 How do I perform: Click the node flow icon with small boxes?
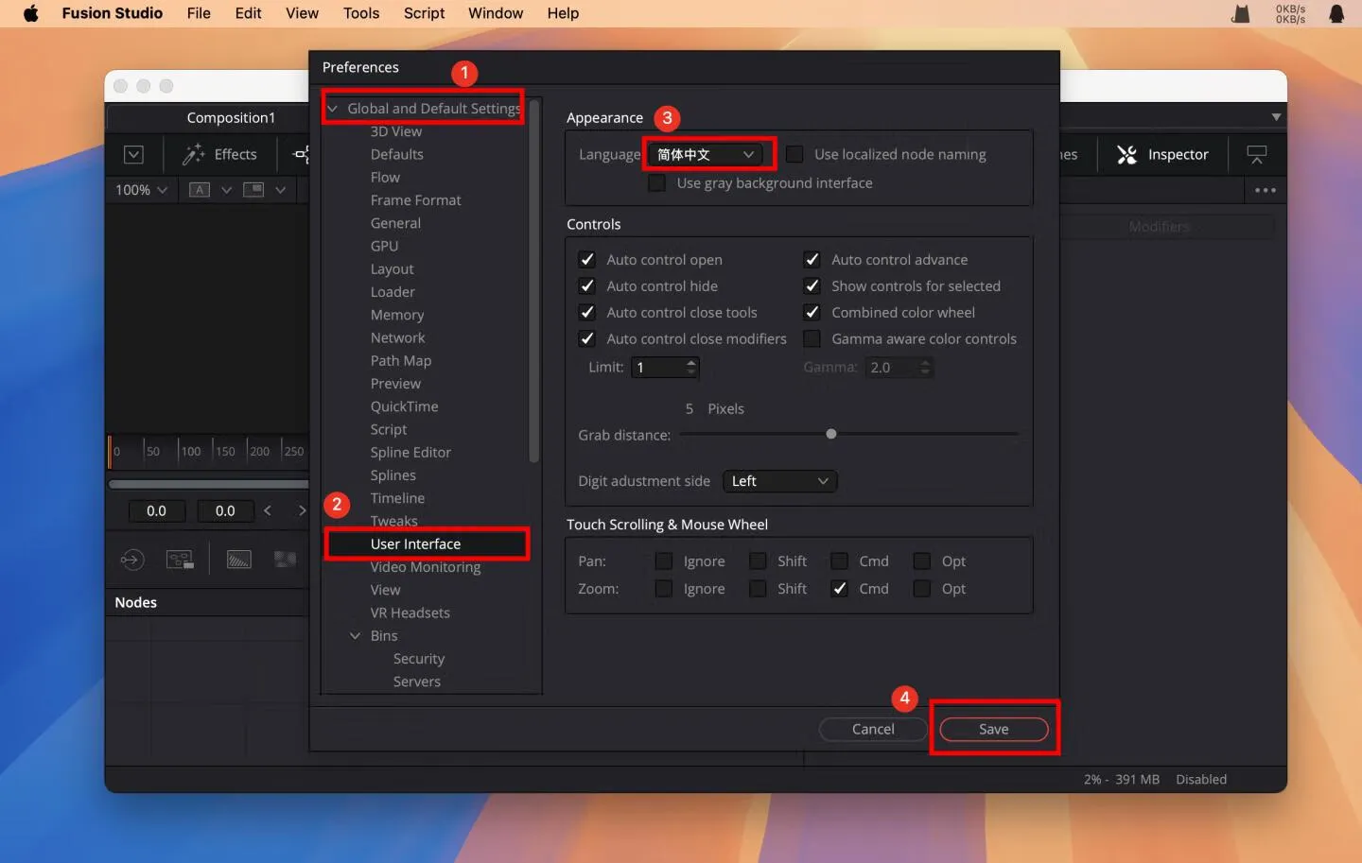click(x=180, y=560)
